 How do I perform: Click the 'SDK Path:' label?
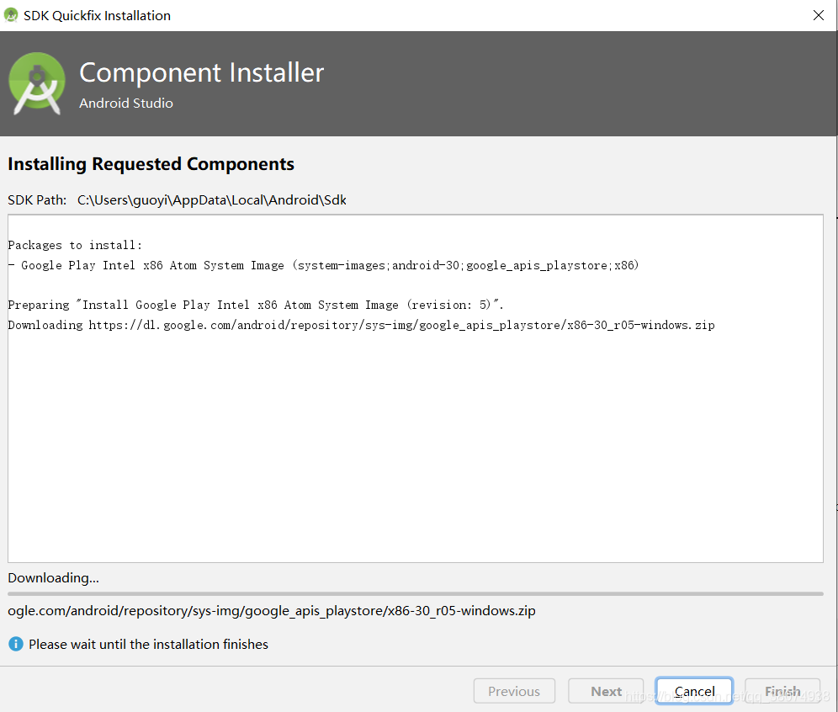coord(37,200)
